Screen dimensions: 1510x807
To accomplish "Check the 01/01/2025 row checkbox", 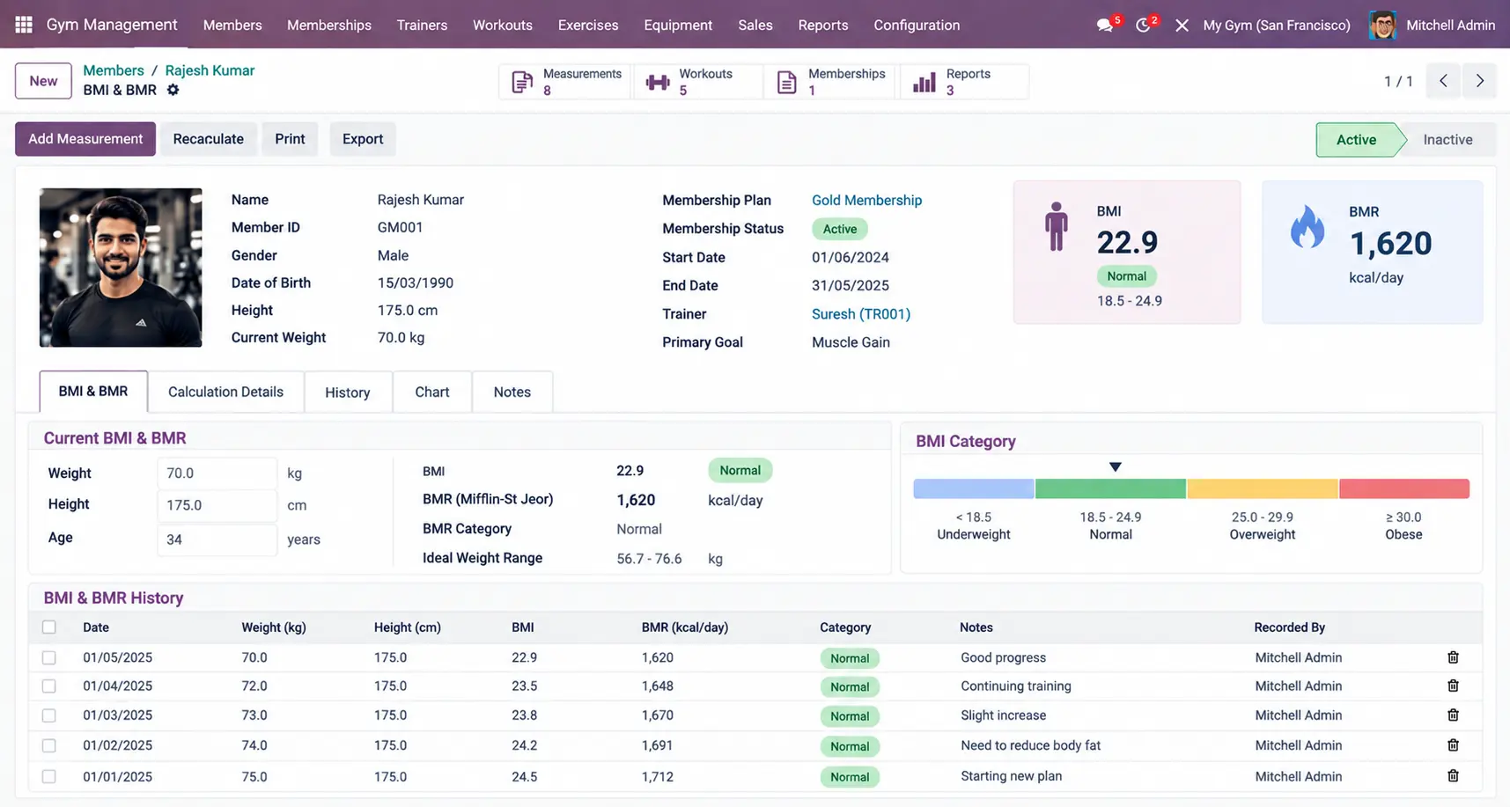I will click(x=49, y=776).
